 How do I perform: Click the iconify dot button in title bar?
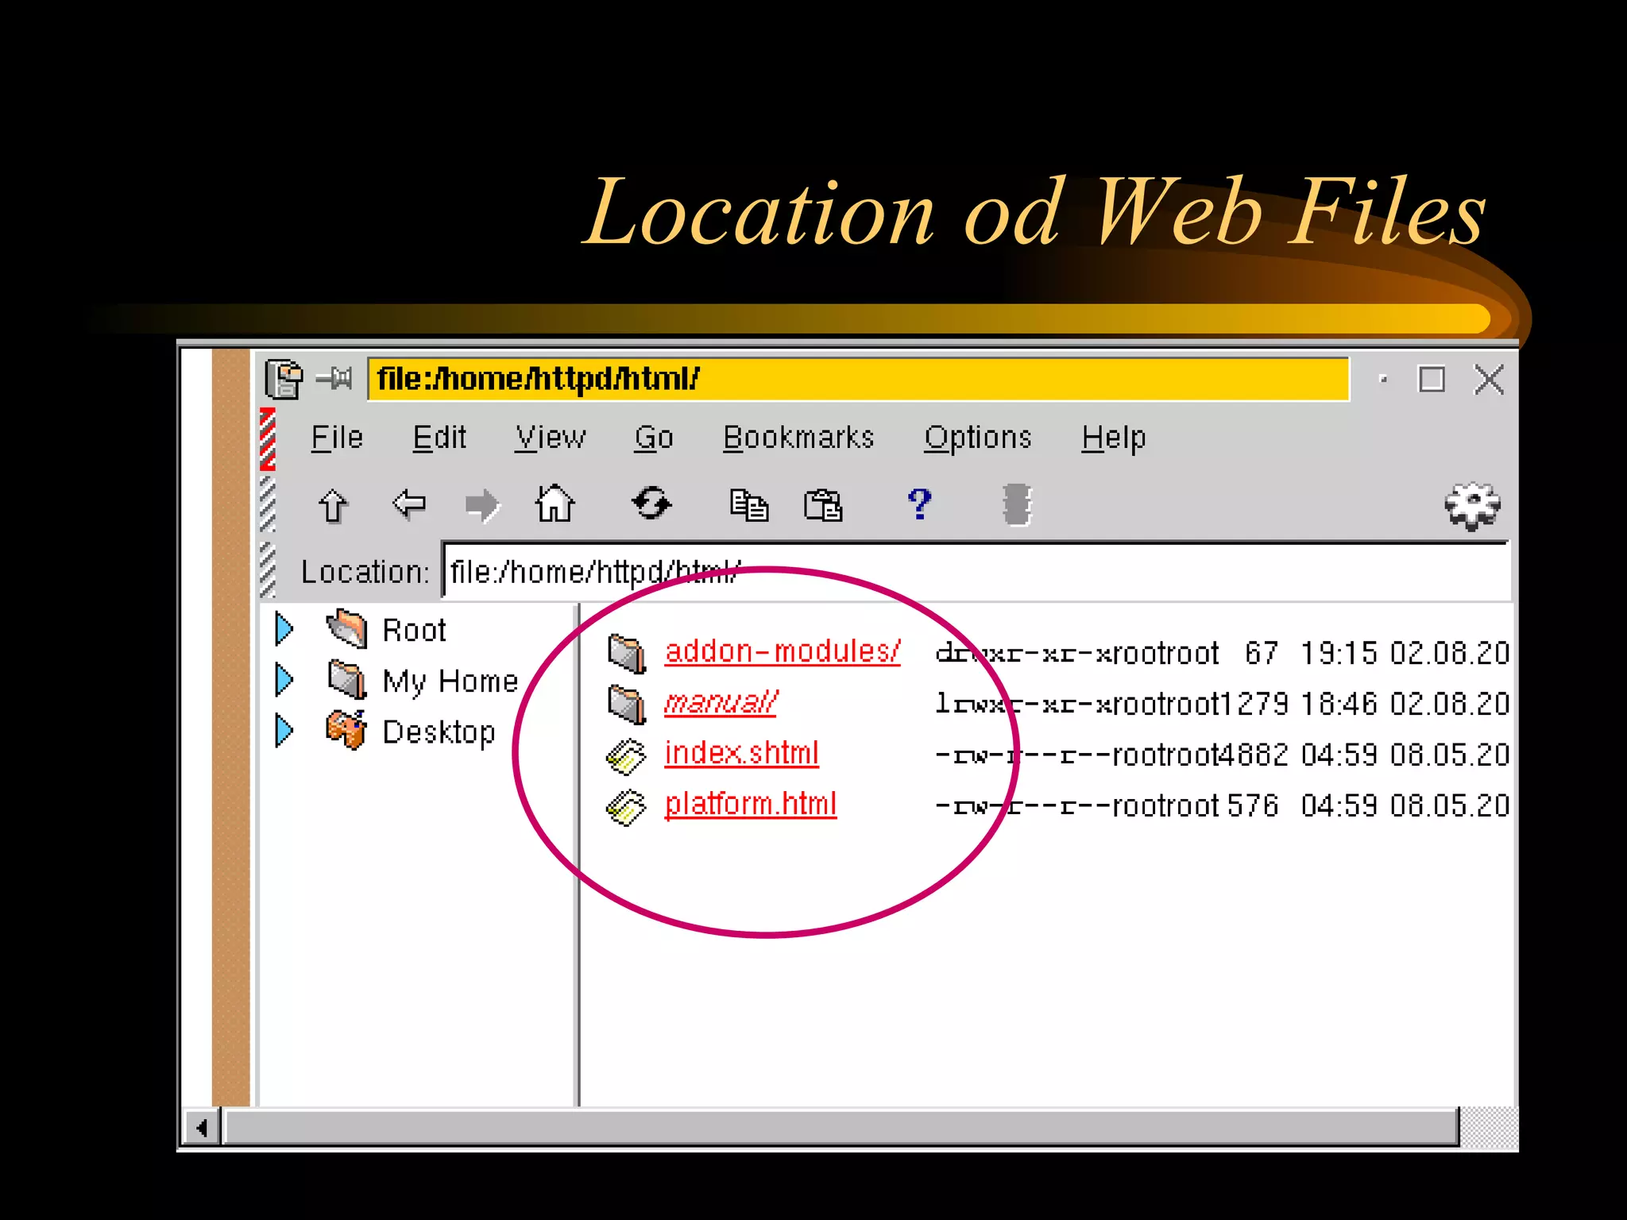pos(1383,380)
